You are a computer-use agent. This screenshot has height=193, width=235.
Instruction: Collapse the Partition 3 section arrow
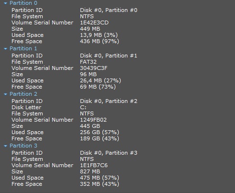5,146
